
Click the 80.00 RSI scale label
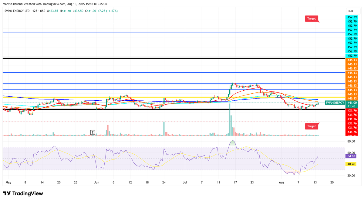[351, 141]
